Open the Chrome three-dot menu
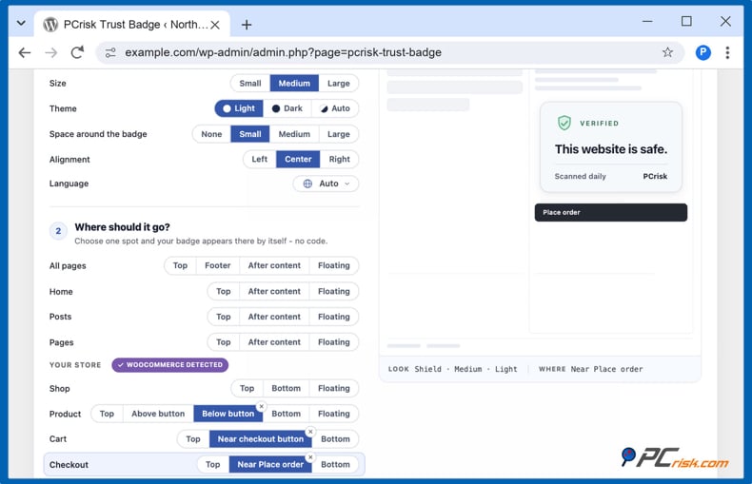 pos(727,52)
